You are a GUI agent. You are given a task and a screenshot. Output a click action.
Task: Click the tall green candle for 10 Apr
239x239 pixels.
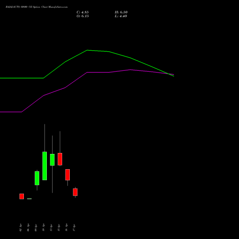pyautogui.click(x=44, y=166)
